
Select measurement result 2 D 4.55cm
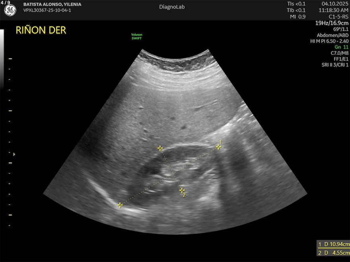click(x=333, y=253)
